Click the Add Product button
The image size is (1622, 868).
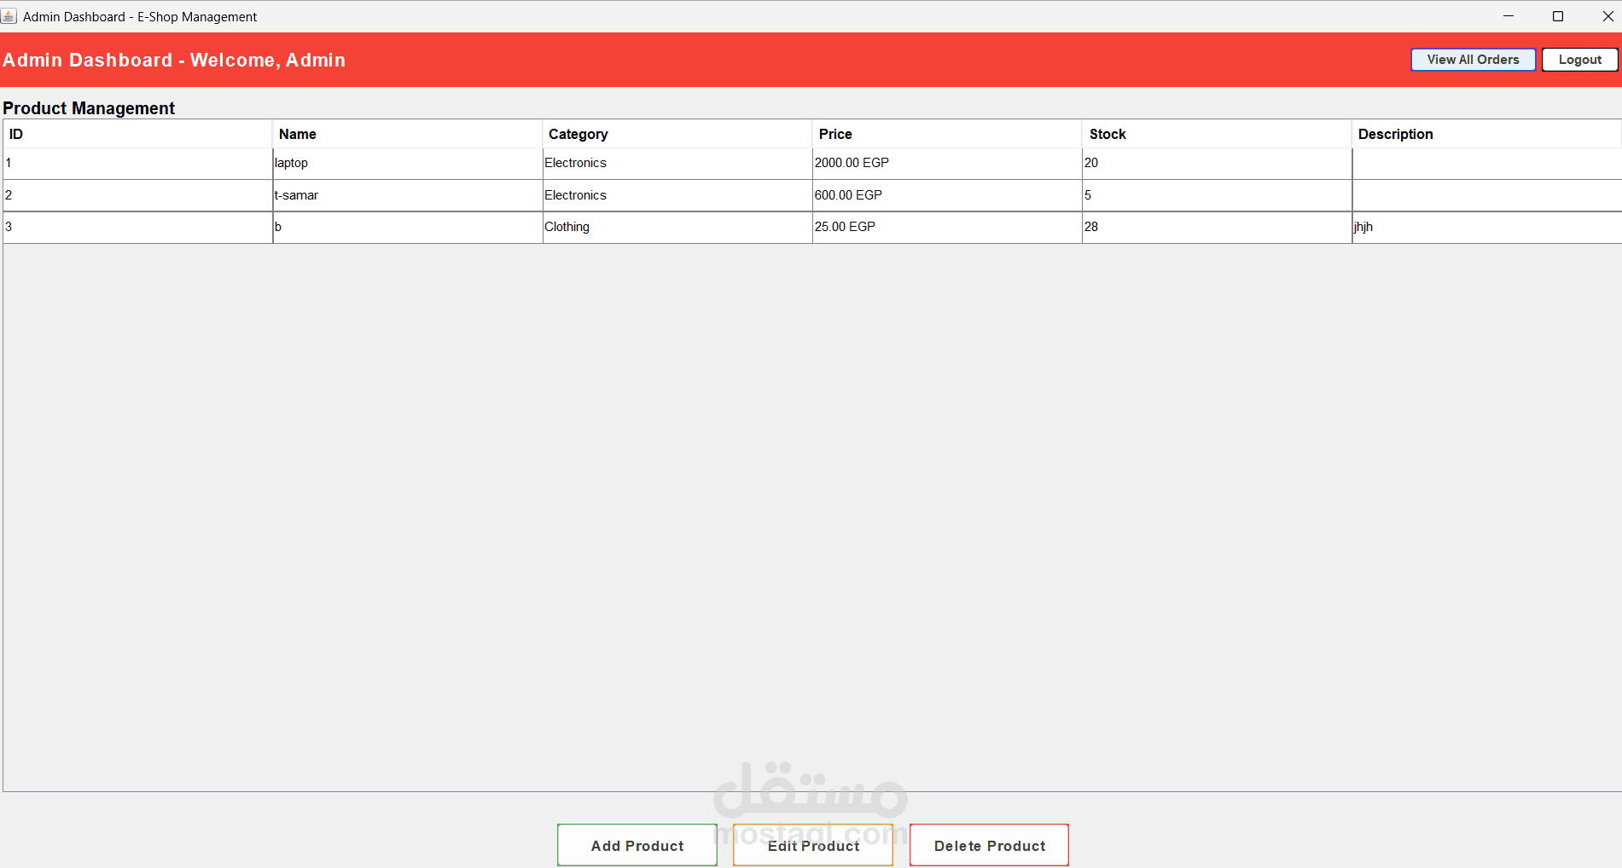click(x=637, y=845)
